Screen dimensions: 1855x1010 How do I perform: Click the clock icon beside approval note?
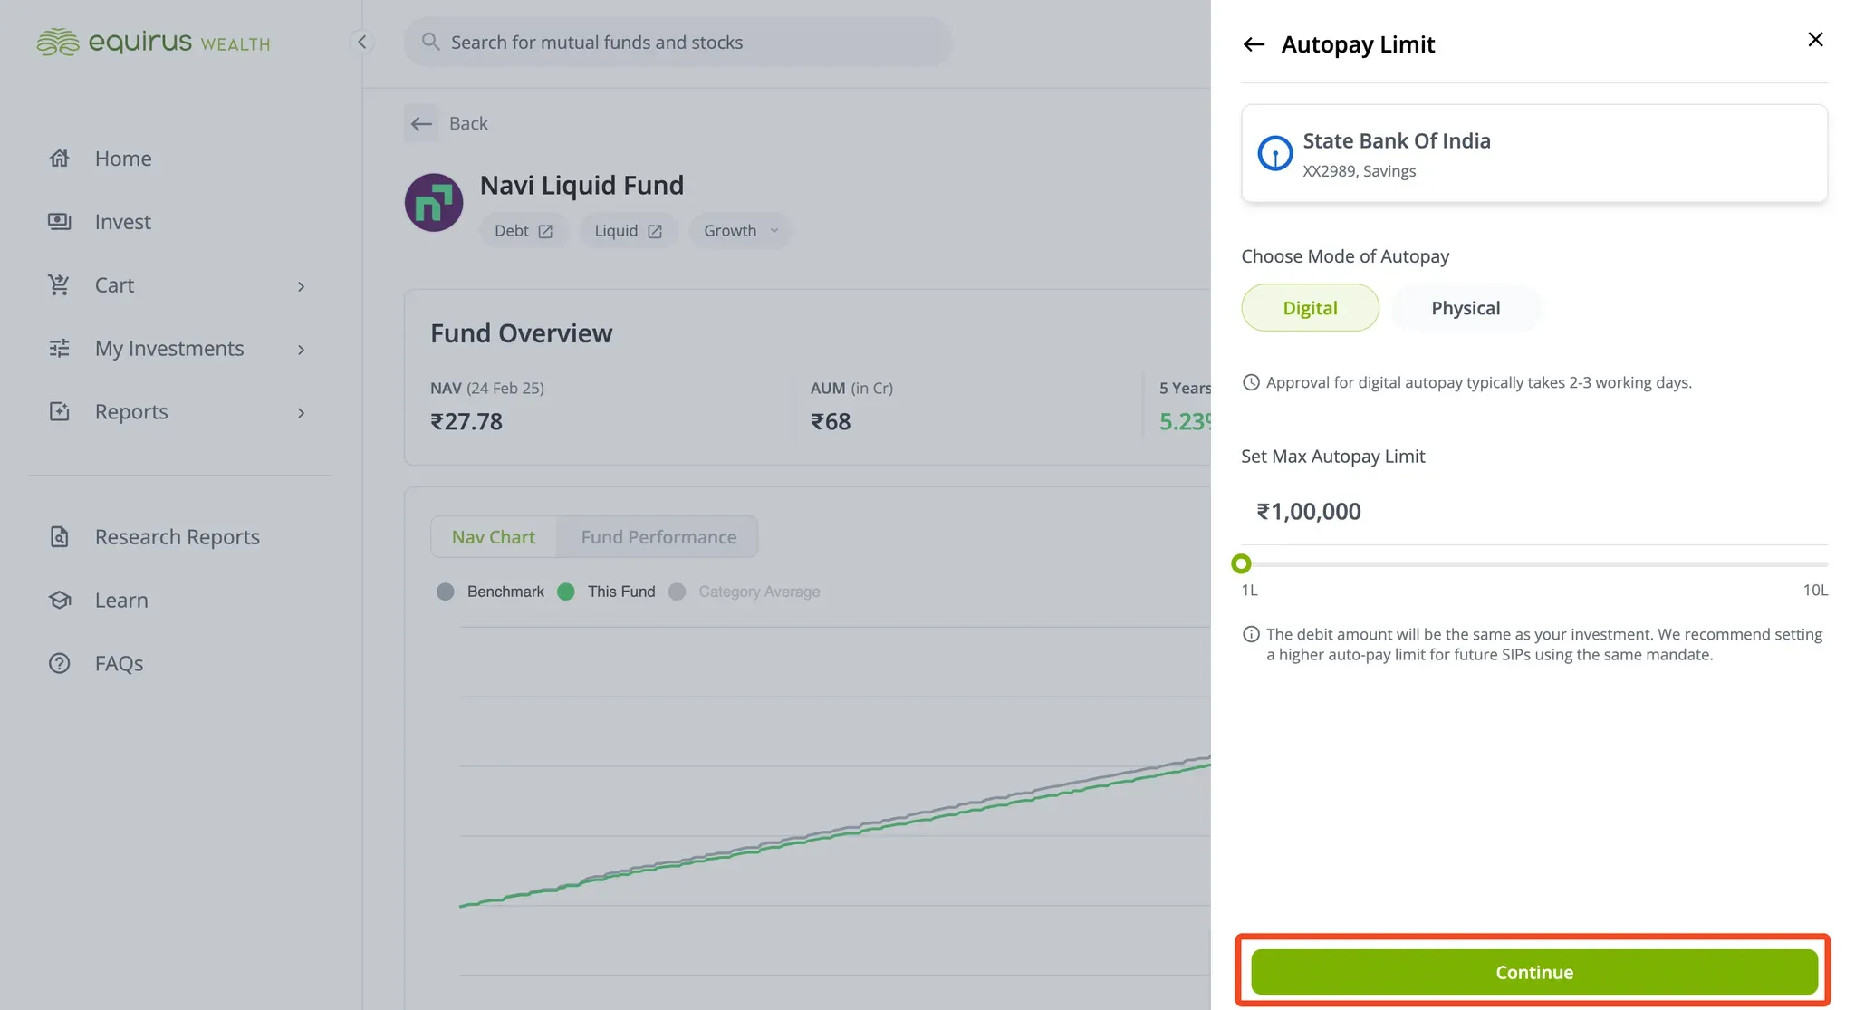tap(1251, 382)
